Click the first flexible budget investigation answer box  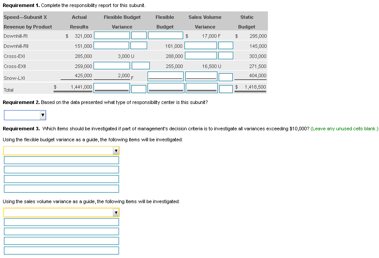point(61,160)
